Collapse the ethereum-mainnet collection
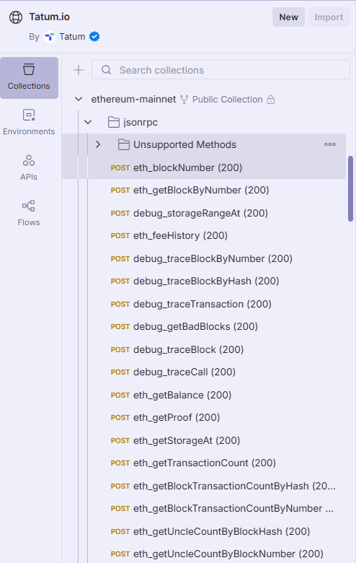The width and height of the screenshot is (356, 563). click(x=79, y=100)
